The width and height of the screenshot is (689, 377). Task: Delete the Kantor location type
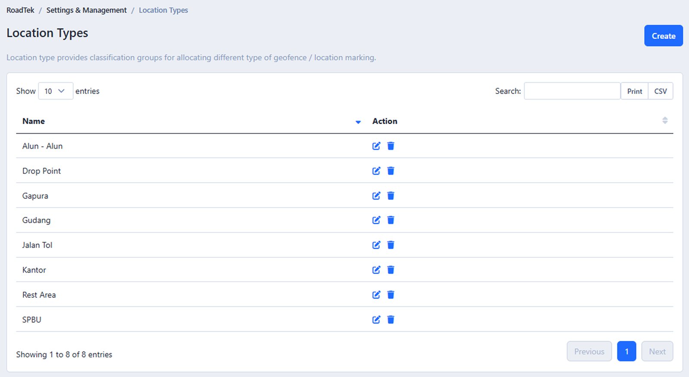391,270
